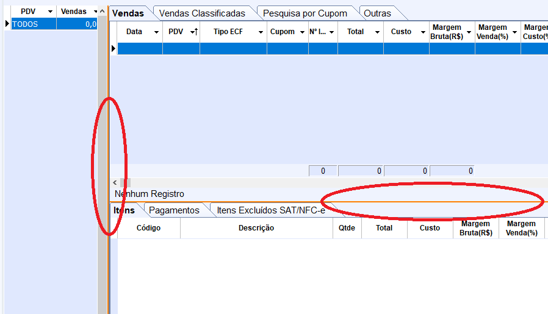Open the left panel PDV column dropdown
Viewport: 548px width, 314px height.
click(50, 12)
